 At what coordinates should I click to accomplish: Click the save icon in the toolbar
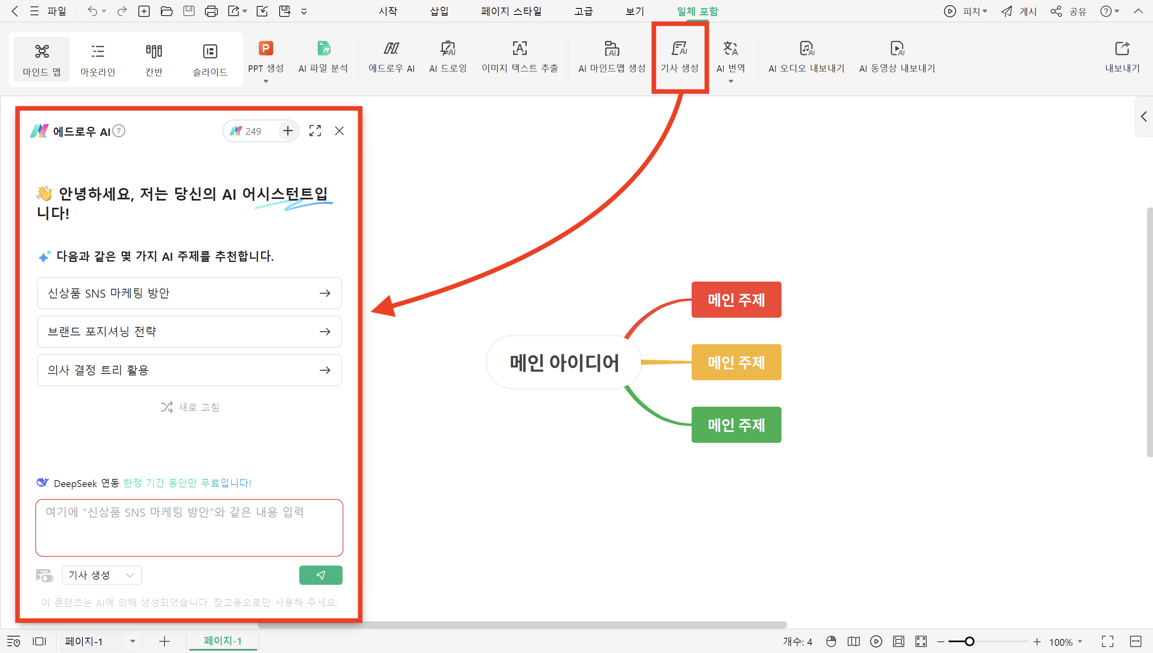click(189, 11)
